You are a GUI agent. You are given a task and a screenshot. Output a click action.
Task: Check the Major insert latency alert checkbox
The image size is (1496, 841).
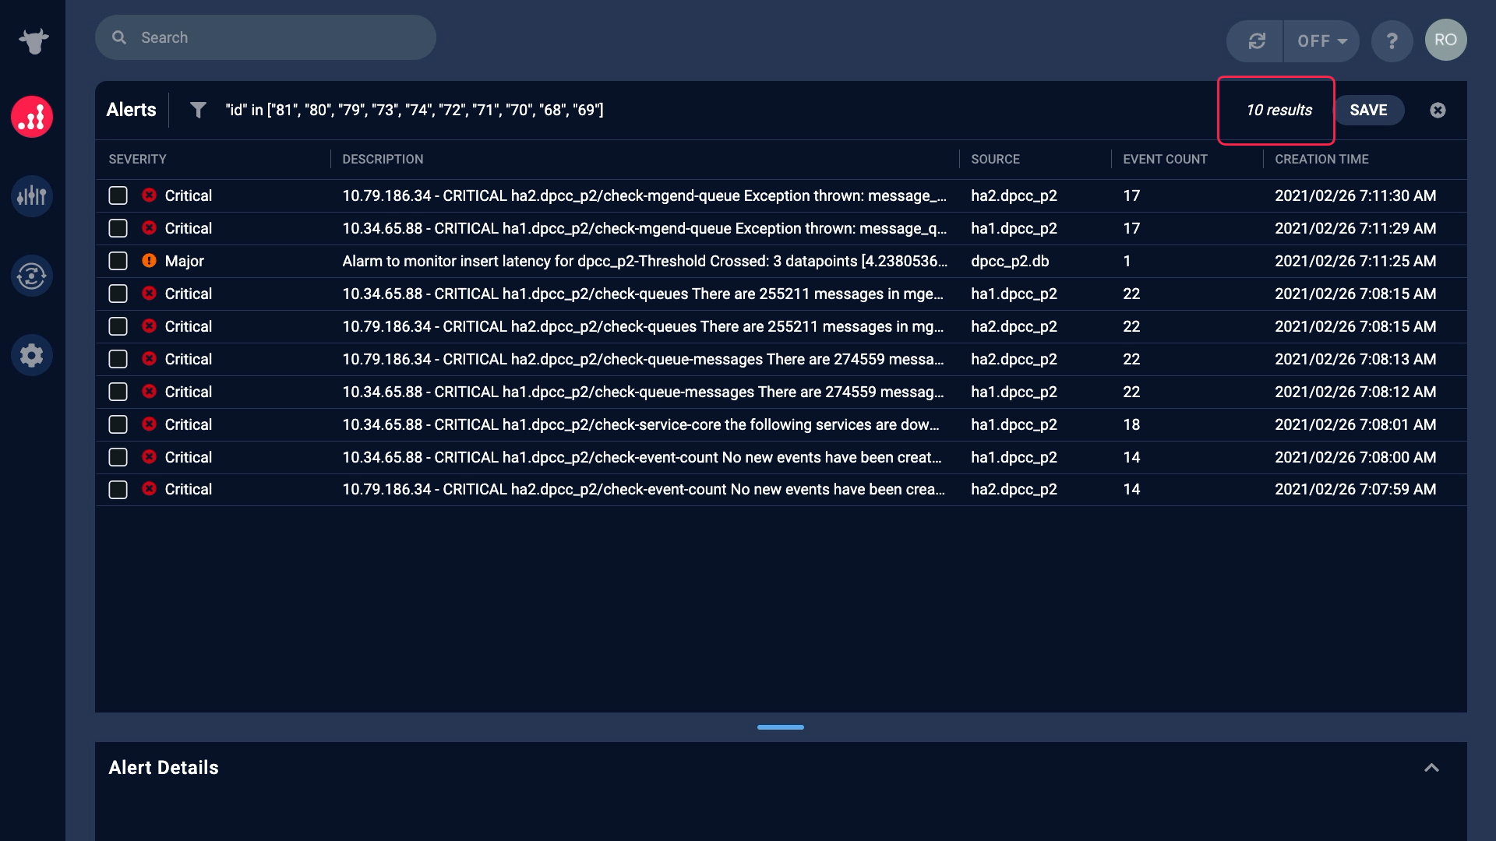[118, 261]
